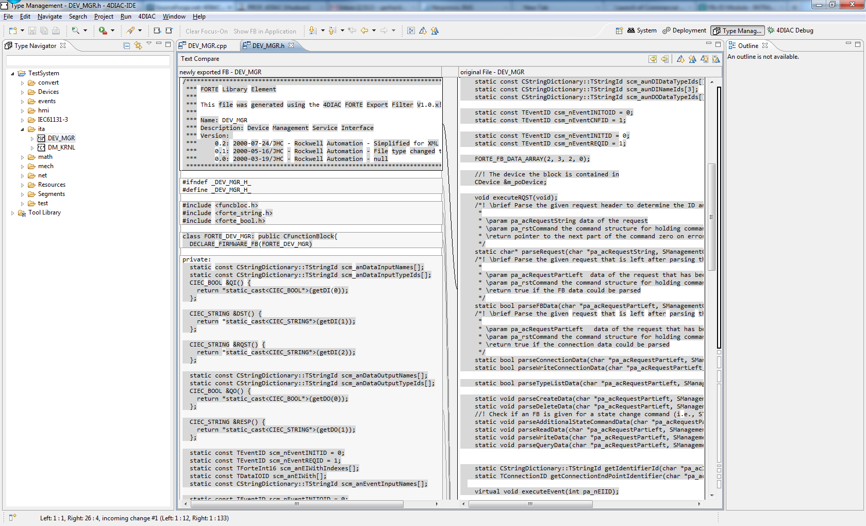
Task: Go to previous difference in Text Compare
Action: coord(692,59)
